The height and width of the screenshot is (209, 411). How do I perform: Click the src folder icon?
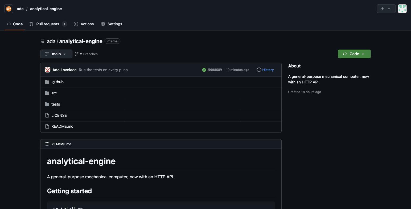pos(47,93)
